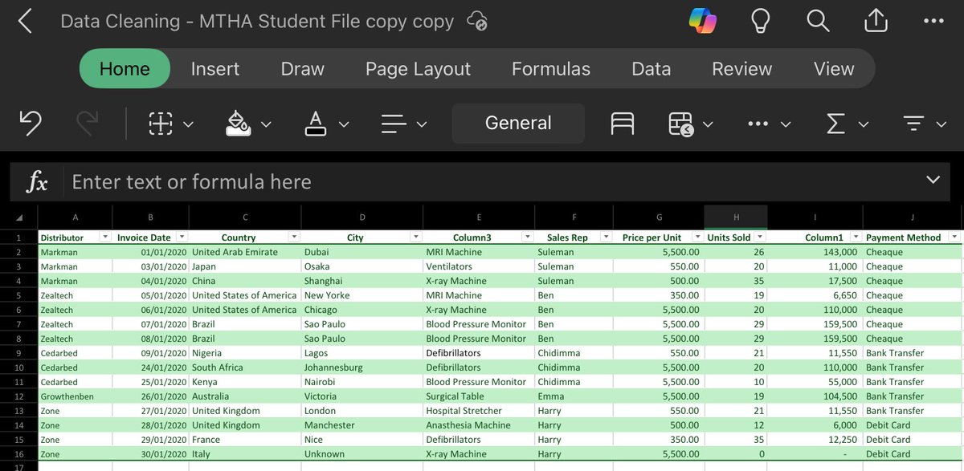Switch to the Review tab
The width and height of the screenshot is (964, 471).
click(742, 69)
